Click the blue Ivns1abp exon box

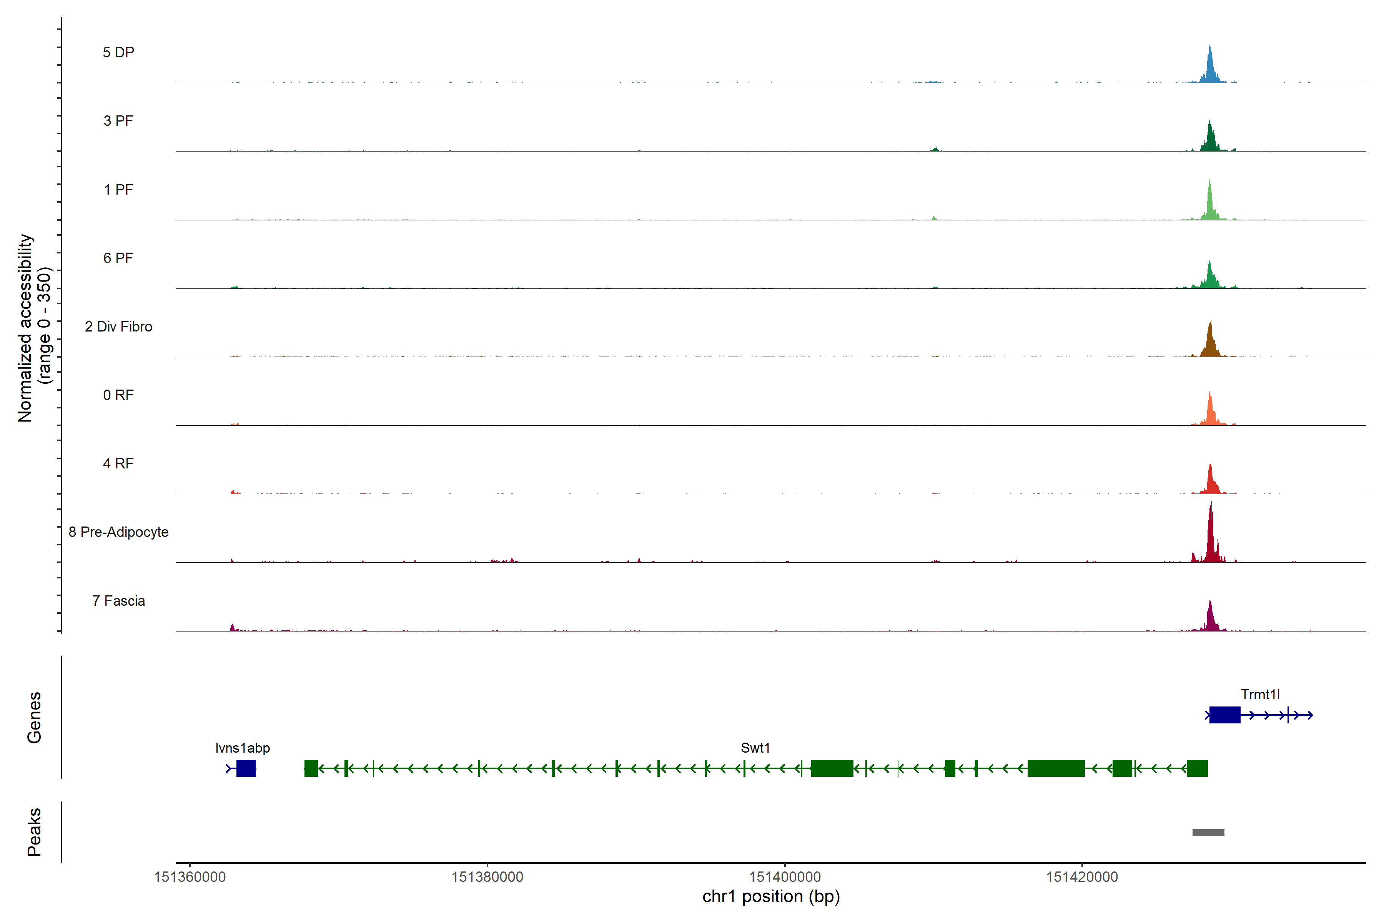246,768
